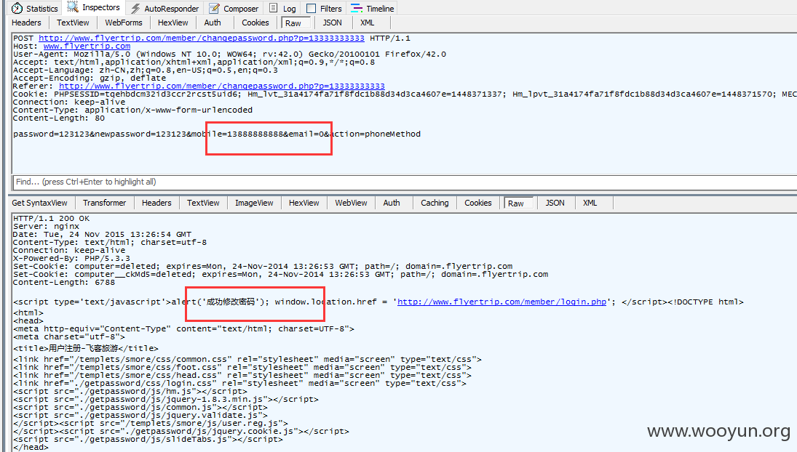Click the AutoResponder lightning icon

(x=135, y=9)
